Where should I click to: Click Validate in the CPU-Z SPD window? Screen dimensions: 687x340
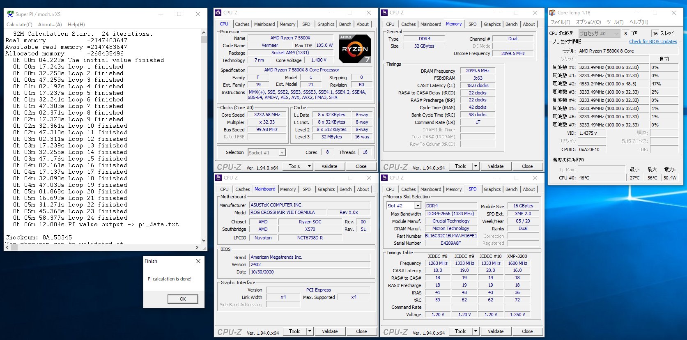pos(496,331)
